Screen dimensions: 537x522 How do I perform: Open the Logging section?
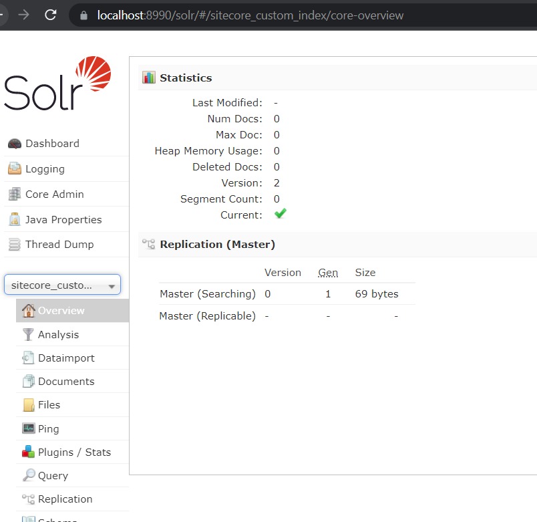point(45,169)
